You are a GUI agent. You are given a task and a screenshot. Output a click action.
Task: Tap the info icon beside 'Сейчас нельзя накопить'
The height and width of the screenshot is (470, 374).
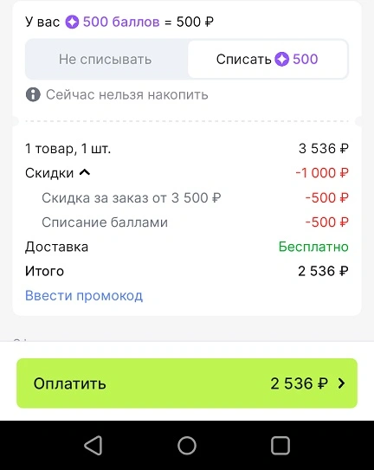coord(33,94)
